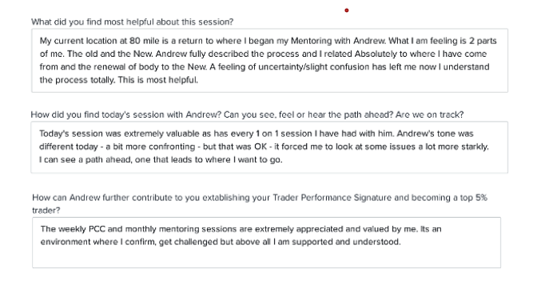Place cursor on the word 'Mentoring' in first answer

click(311, 41)
